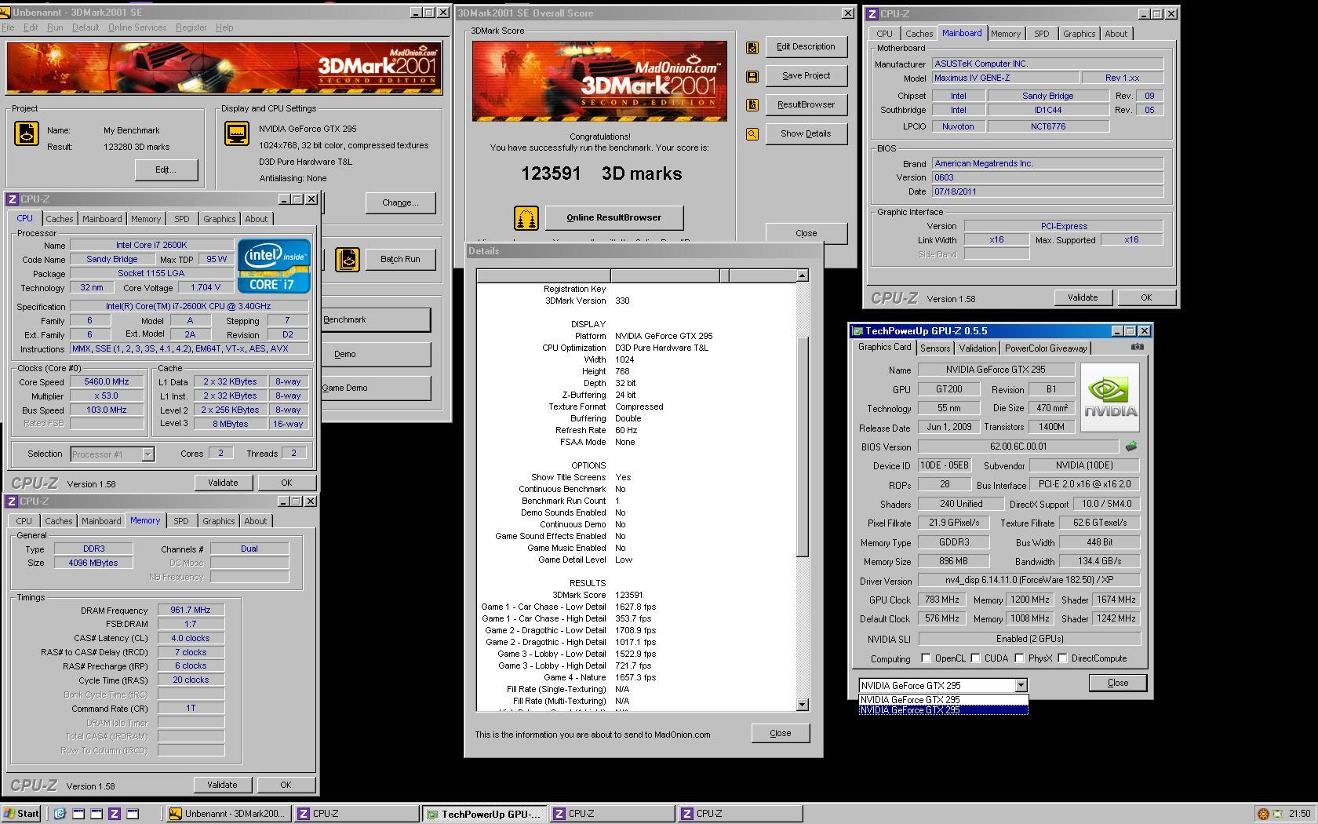Click the Core Speed 5460.0 MHz value
The height and width of the screenshot is (824, 1318).
click(x=107, y=382)
